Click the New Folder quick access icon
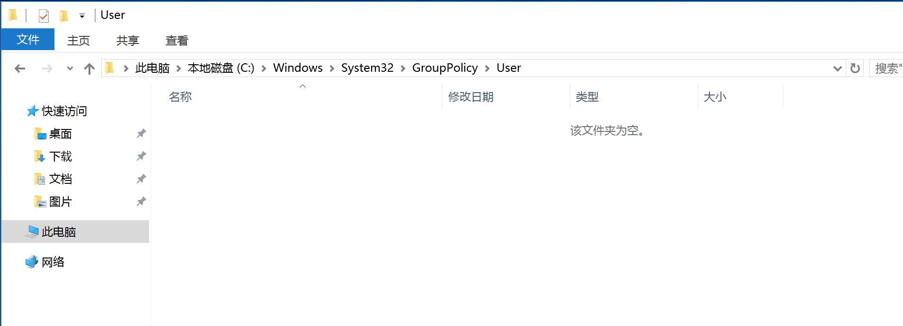The image size is (903, 326). coord(64,16)
